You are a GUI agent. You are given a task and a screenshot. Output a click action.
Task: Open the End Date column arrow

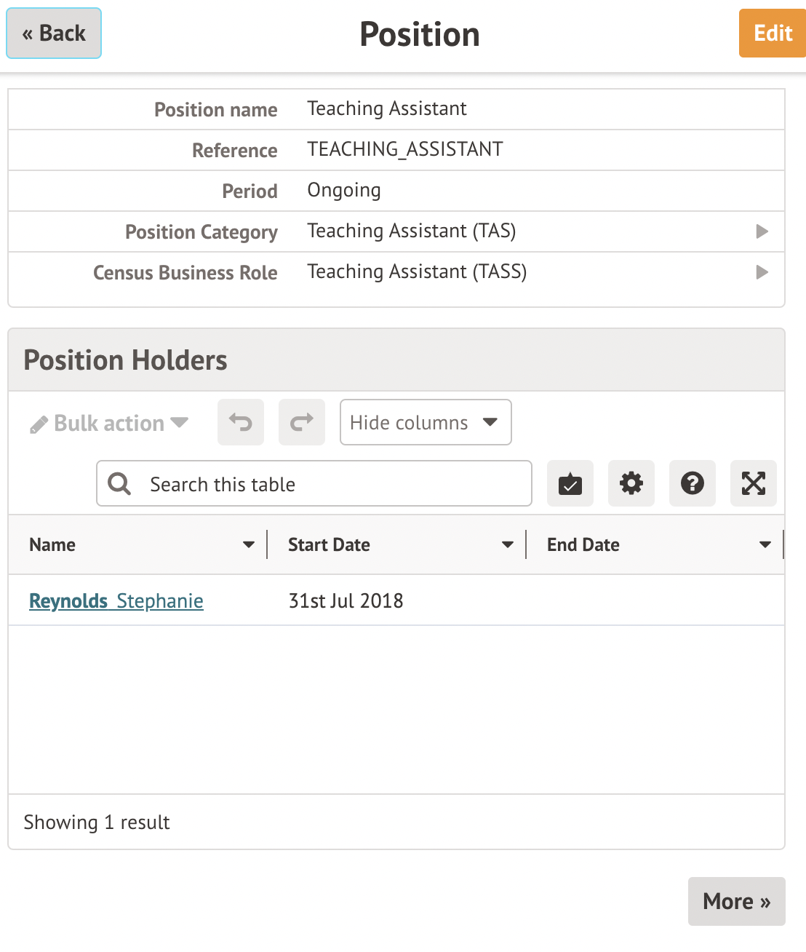click(x=765, y=544)
